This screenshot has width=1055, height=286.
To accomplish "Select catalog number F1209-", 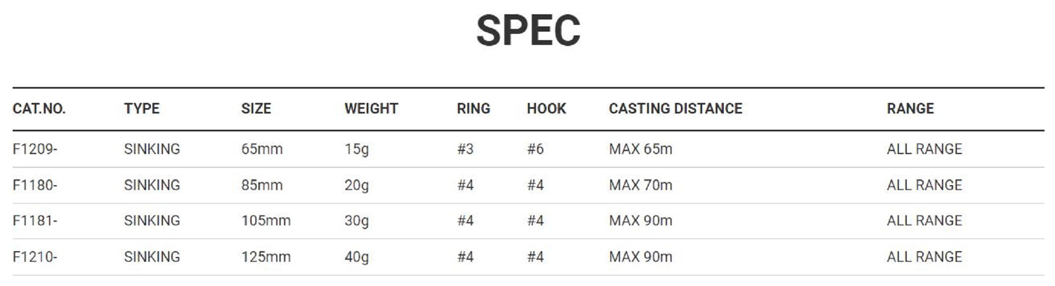I will (35, 149).
